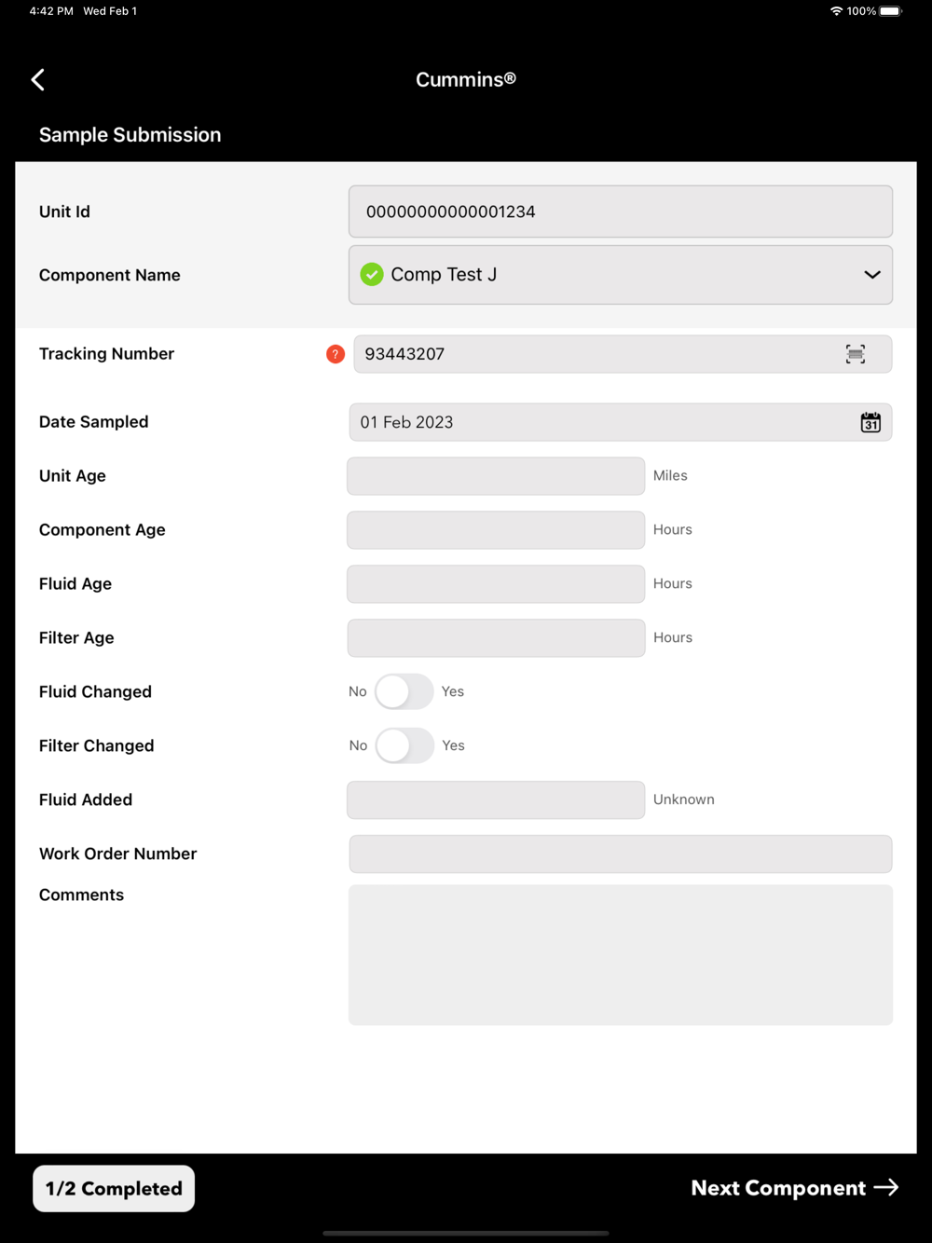Tap the Yes label for Fluid Changed
Image resolution: width=932 pixels, height=1243 pixels.
click(x=453, y=691)
